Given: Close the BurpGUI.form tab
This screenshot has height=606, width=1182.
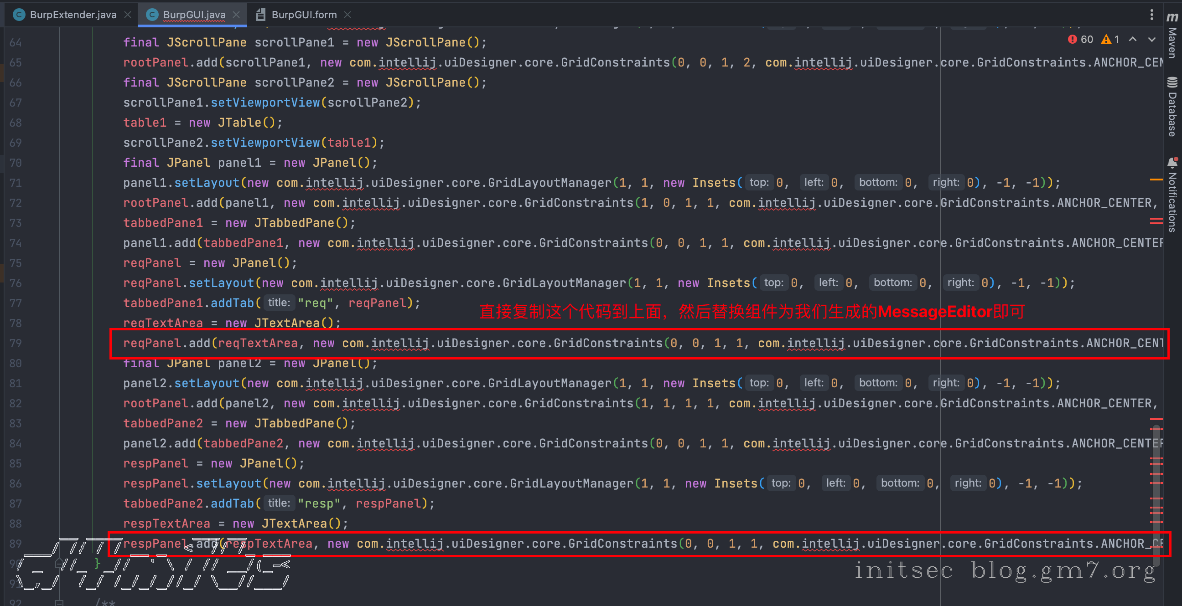Looking at the screenshot, I should point(347,15).
